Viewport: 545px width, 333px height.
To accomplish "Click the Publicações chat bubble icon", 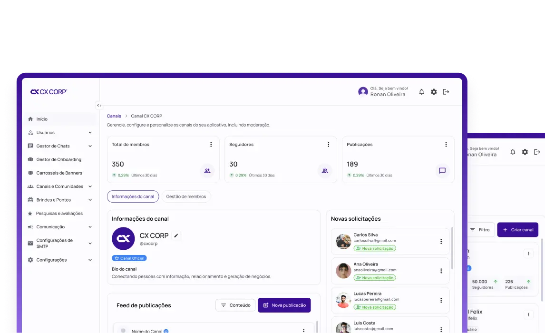I will click(x=442, y=171).
